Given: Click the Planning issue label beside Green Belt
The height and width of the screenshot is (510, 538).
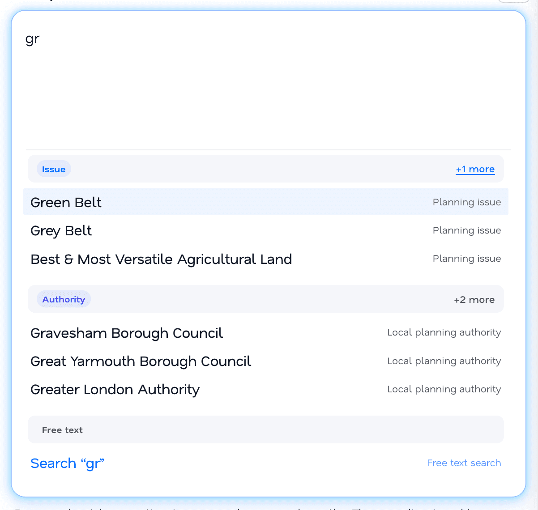Looking at the screenshot, I should (x=467, y=202).
